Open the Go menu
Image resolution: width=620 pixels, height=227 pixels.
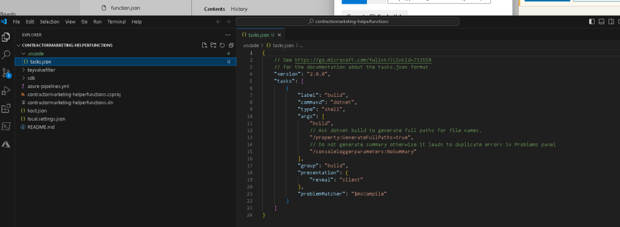point(84,22)
